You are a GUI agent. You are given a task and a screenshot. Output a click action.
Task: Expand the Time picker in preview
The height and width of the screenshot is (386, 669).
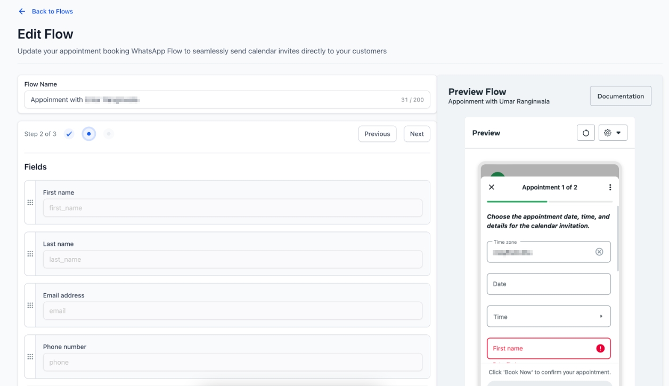(x=549, y=317)
